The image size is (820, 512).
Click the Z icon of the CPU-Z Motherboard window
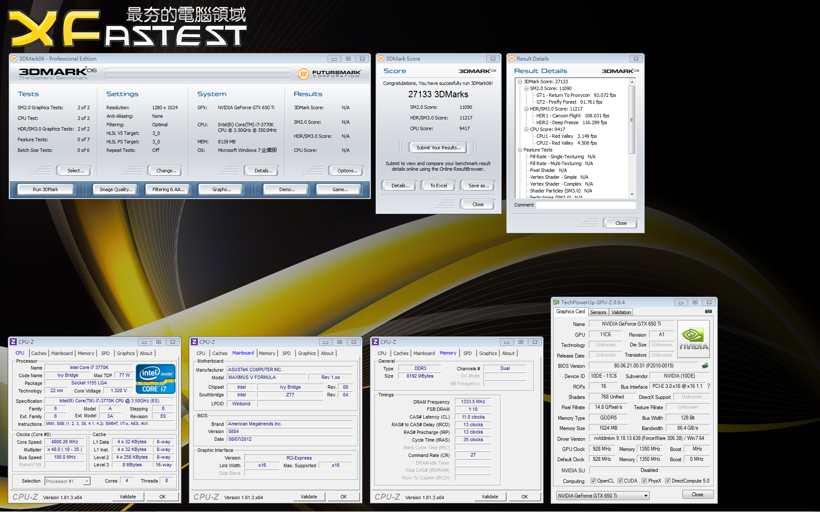(194, 342)
